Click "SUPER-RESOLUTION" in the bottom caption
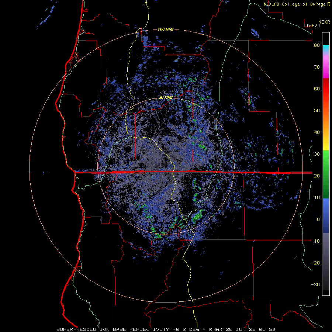This screenshot has width=332, height=332. (x=83, y=329)
